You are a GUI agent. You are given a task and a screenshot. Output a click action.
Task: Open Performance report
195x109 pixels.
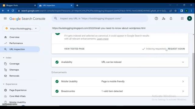click(16, 43)
